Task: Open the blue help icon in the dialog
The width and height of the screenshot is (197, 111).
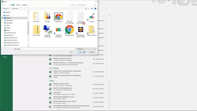Action: click(95, 9)
